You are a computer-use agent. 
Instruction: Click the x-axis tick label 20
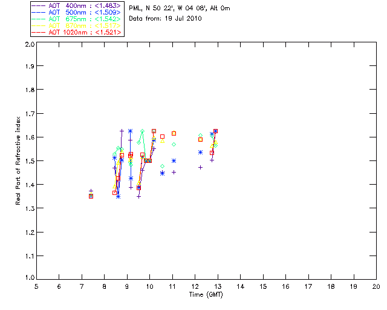pos(376,287)
